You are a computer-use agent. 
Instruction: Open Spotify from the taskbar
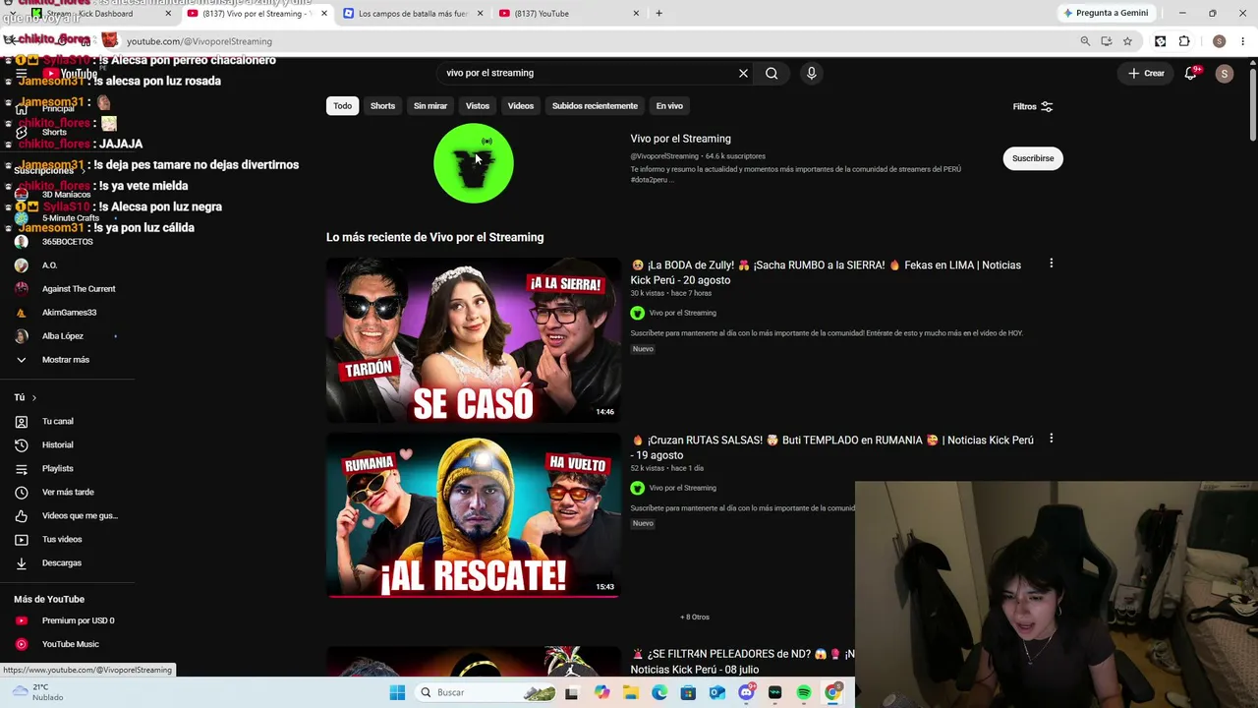point(804,692)
